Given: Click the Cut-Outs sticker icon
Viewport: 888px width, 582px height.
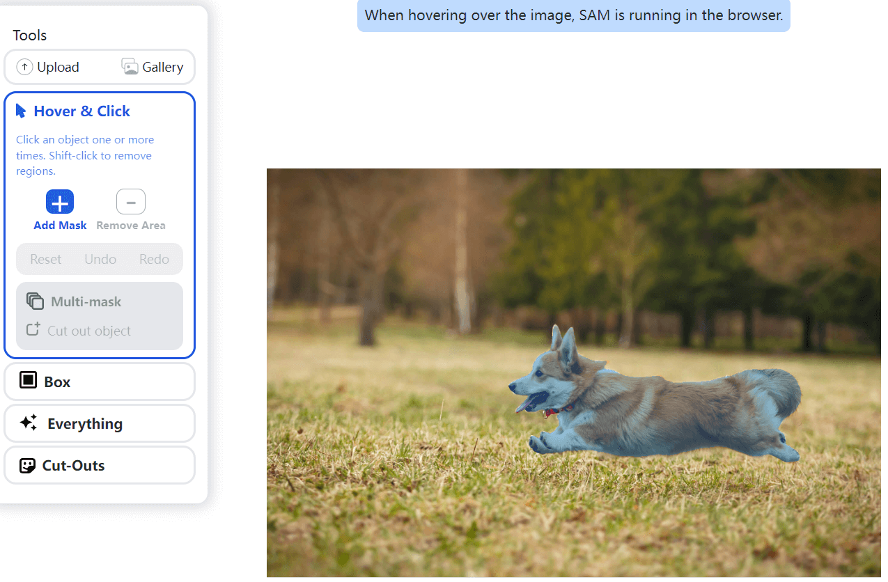Looking at the screenshot, I should [27, 466].
